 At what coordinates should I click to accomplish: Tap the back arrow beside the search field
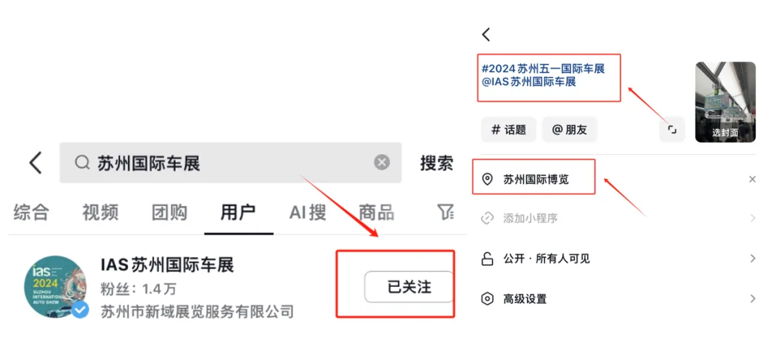tap(35, 162)
